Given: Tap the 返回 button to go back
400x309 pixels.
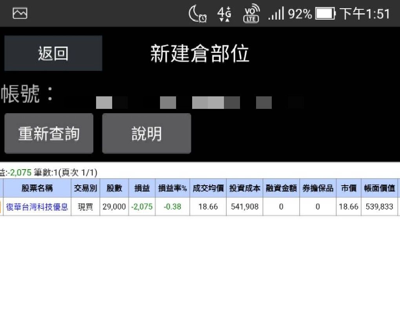Looking at the screenshot, I should (53, 53).
